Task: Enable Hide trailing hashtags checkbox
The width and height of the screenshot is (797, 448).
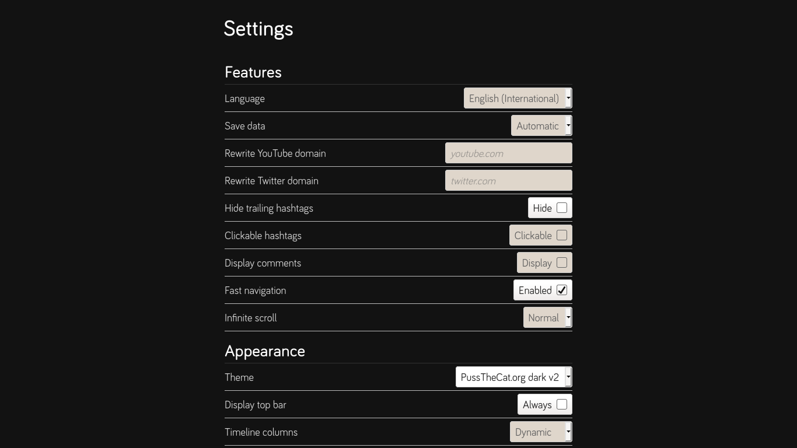Action: (x=562, y=208)
